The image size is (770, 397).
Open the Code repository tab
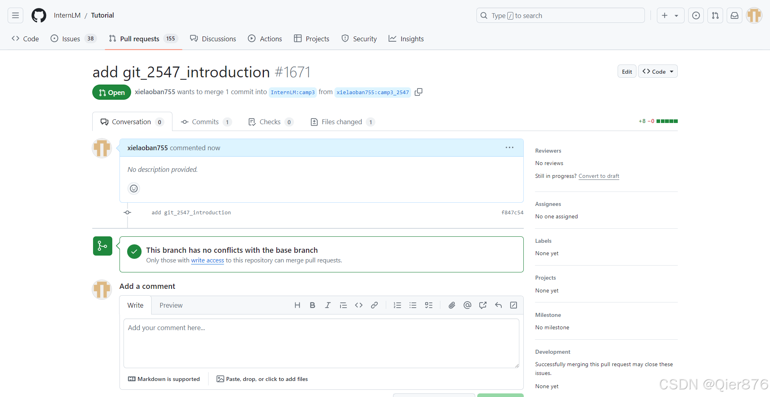coord(25,38)
